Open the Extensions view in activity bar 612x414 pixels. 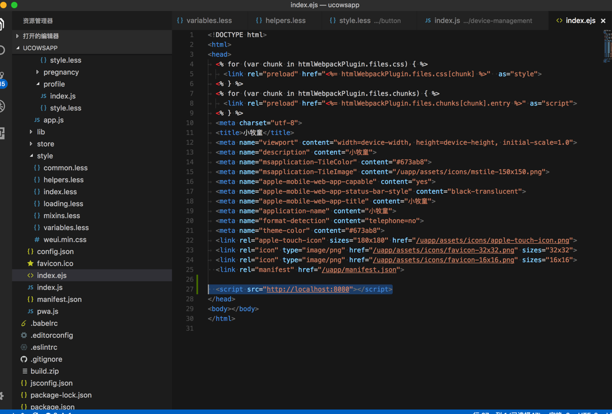click(x=2, y=133)
